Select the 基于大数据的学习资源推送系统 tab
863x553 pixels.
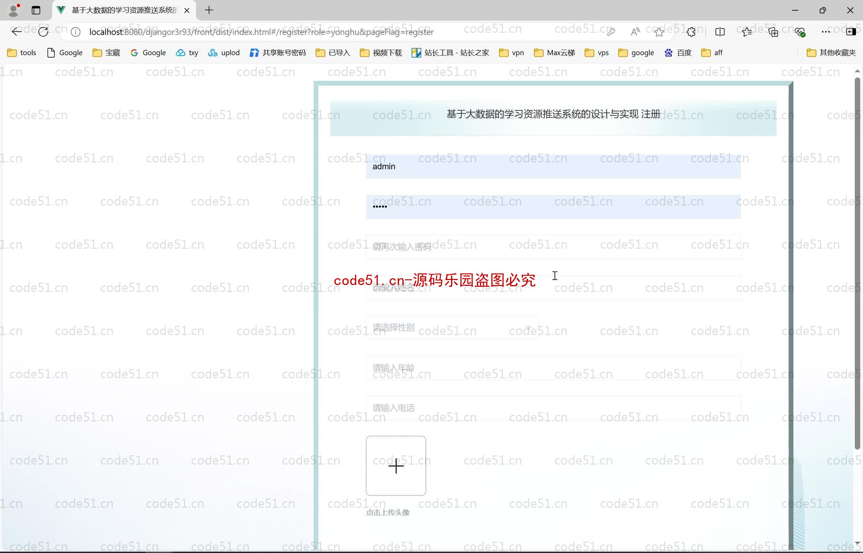coord(124,10)
